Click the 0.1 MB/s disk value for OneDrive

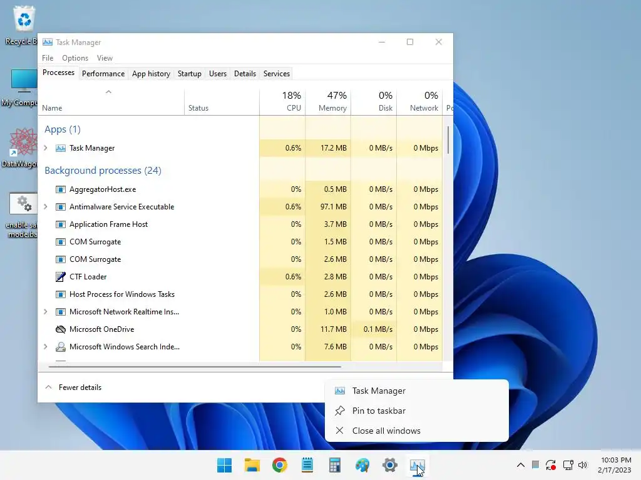click(x=377, y=329)
